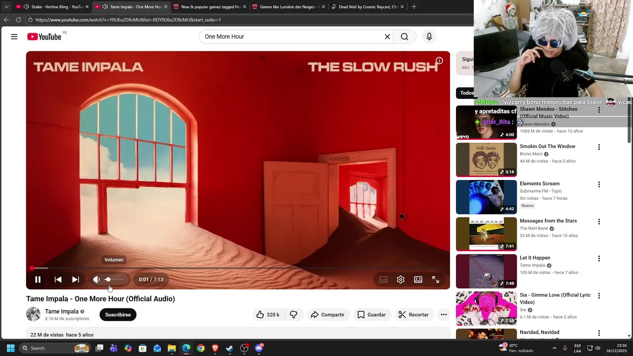
Task: Open the player settings gear
Action: pyautogui.click(x=401, y=279)
